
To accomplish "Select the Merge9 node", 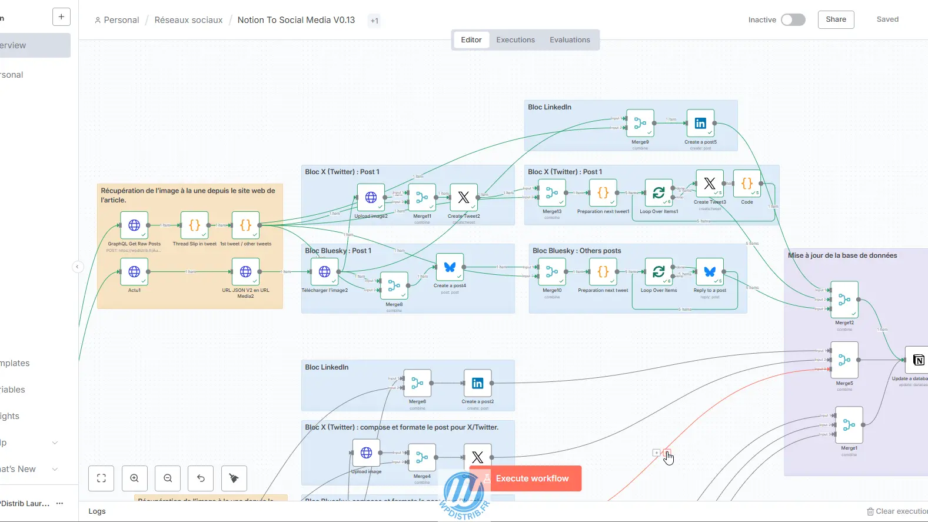I will [x=640, y=124].
